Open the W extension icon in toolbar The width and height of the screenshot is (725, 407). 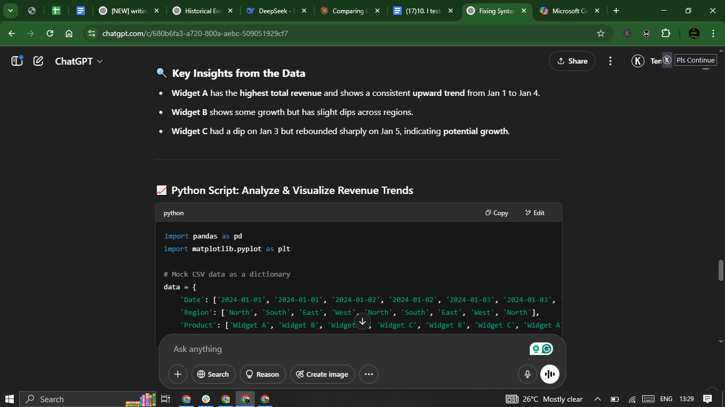point(646,33)
